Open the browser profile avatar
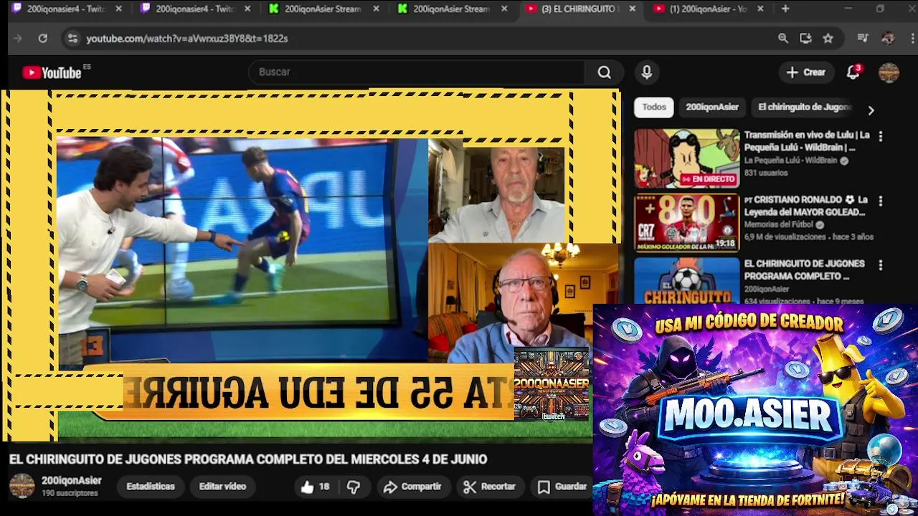 (888, 39)
